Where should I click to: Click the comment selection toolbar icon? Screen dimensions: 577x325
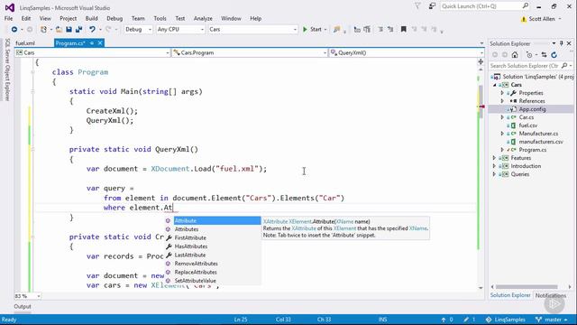pos(380,29)
